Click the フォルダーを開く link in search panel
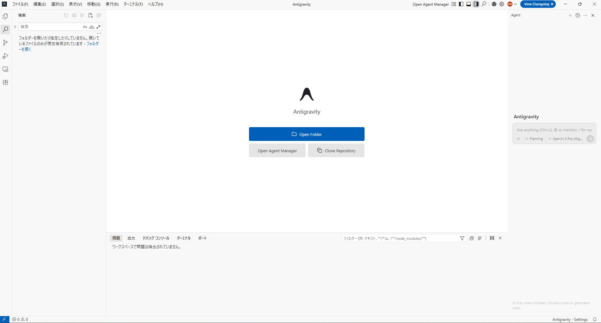Image resolution: width=601 pixels, height=323 pixels. [92, 44]
